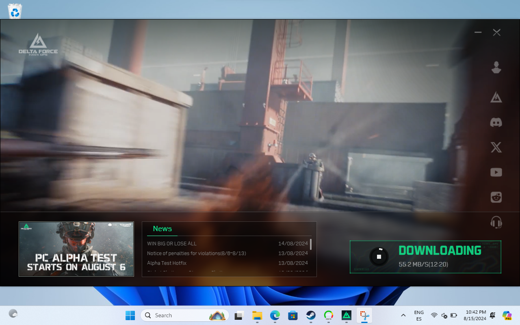Open File Explorer from the taskbar
This screenshot has width=520, height=325.
point(257,315)
